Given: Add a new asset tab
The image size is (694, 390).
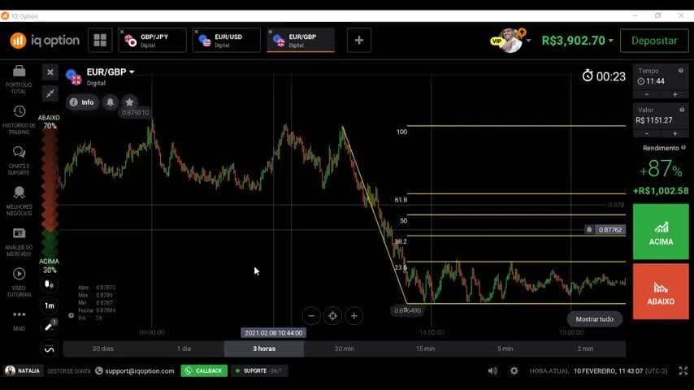Looking at the screenshot, I should (x=359, y=41).
